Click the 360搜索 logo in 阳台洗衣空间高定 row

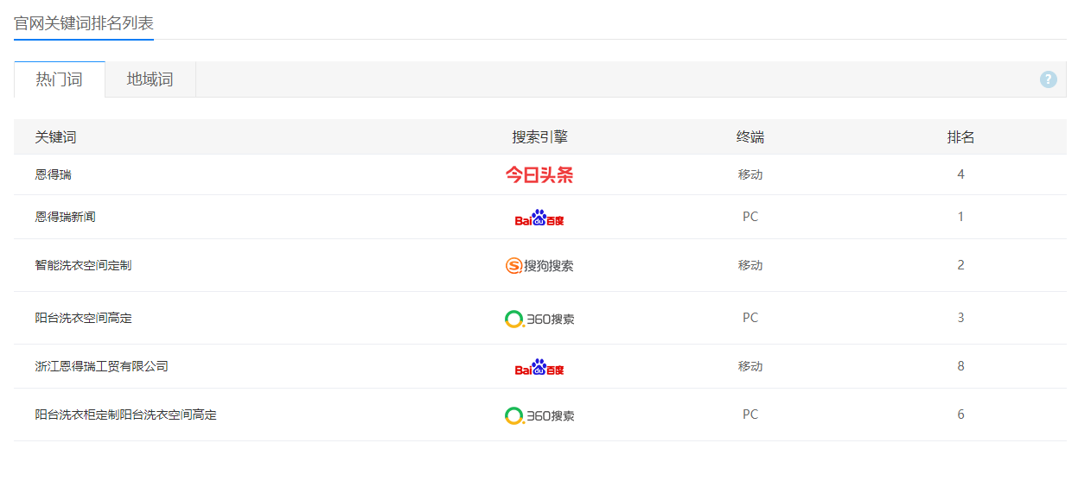coord(539,319)
